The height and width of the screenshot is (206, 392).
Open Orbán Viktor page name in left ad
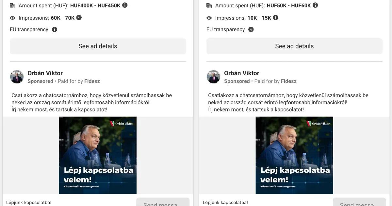click(45, 73)
